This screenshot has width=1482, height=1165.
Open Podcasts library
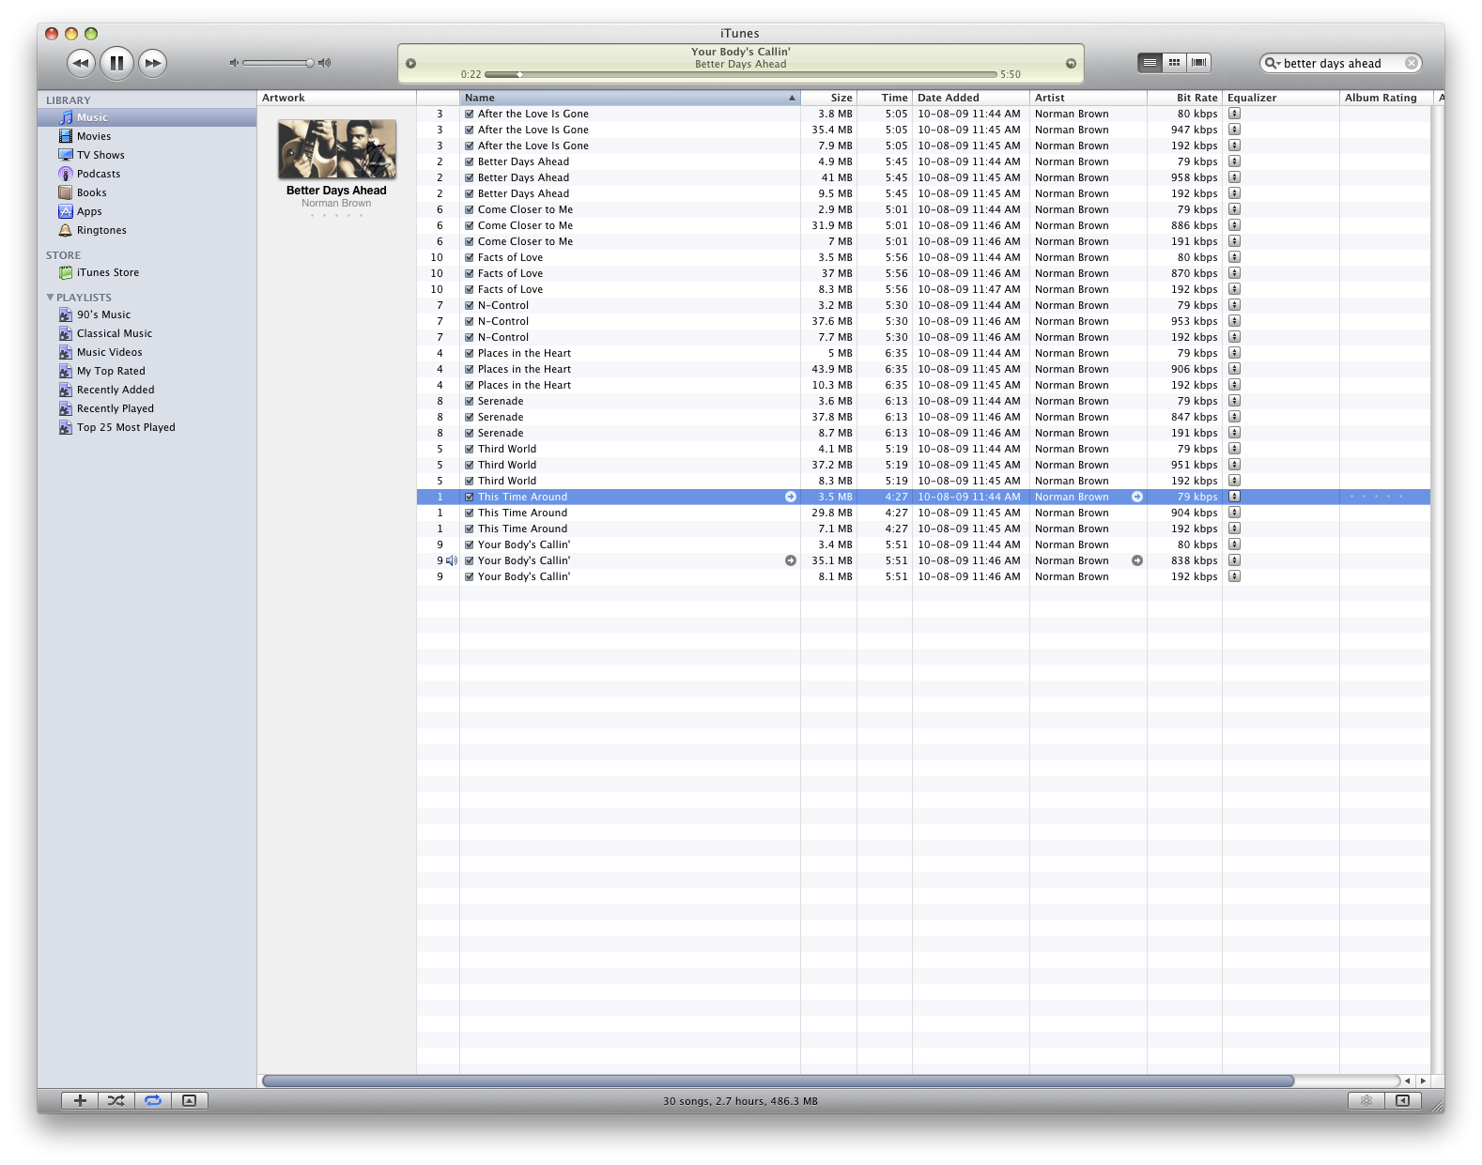point(147,174)
